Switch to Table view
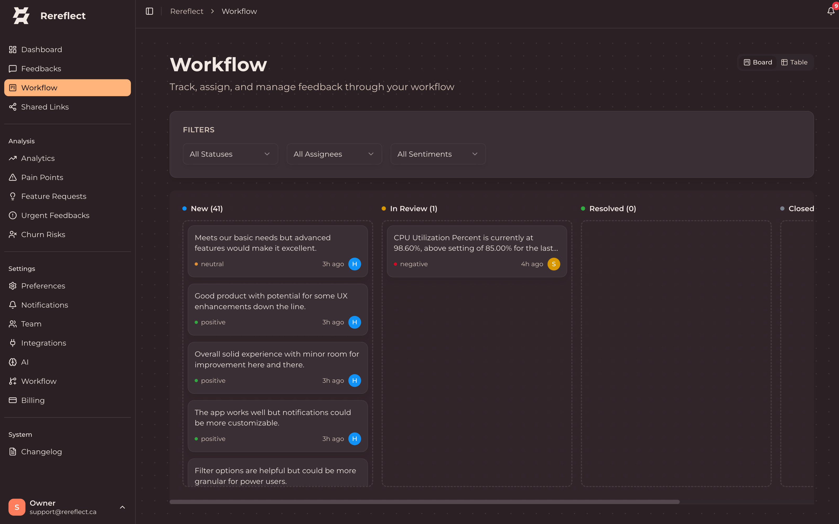The image size is (839, 524). (x=794, y=62)
